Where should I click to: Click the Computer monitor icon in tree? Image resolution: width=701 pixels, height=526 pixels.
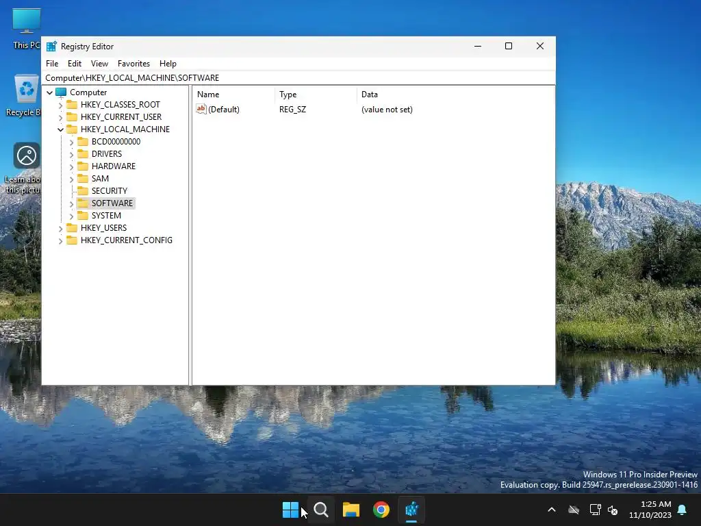pos(61,92)
